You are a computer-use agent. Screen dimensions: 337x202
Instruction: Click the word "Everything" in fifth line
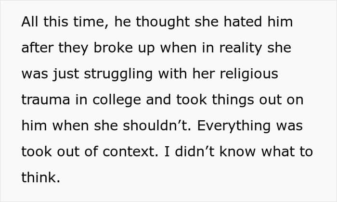tap(234, 126)
